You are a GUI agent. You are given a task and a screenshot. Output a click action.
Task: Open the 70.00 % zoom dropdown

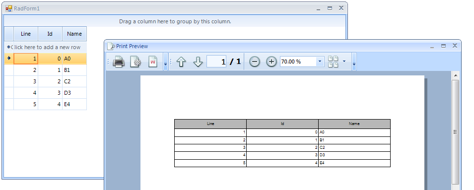tap(320, 62)
